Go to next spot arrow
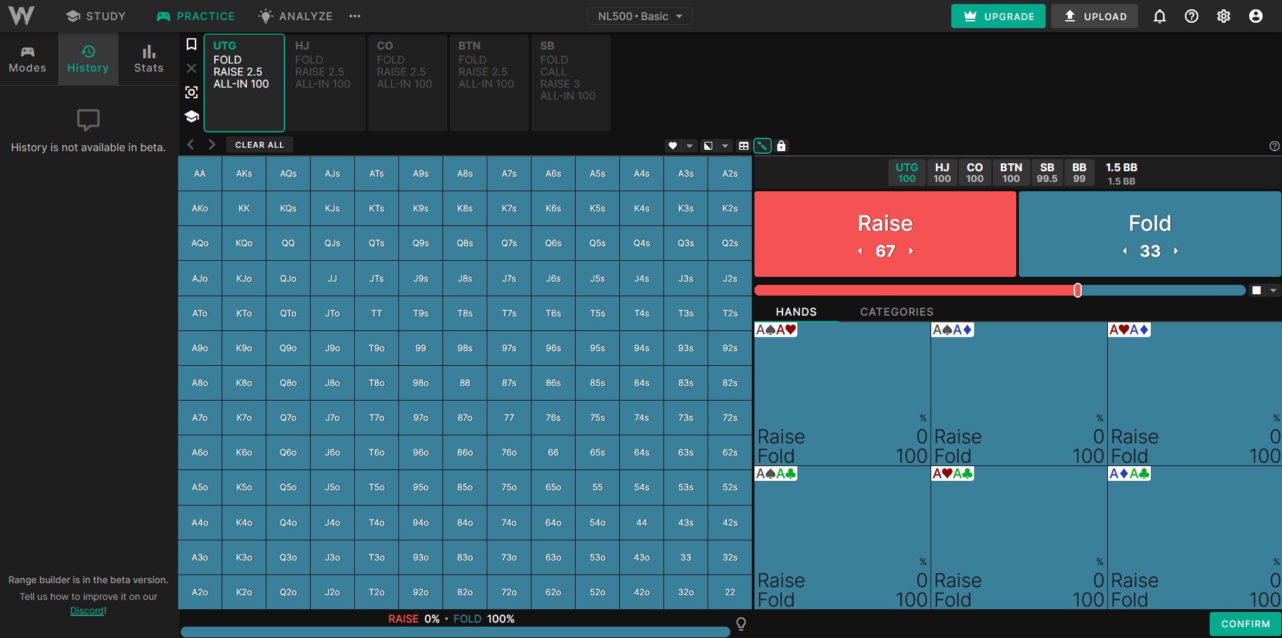The height and width of the screenshot is (638, 1282). (212, 144)
